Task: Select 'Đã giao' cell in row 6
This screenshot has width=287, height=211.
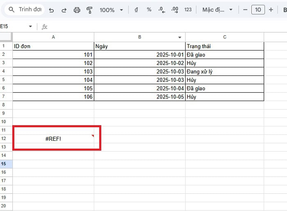Action: pos(225,88)
